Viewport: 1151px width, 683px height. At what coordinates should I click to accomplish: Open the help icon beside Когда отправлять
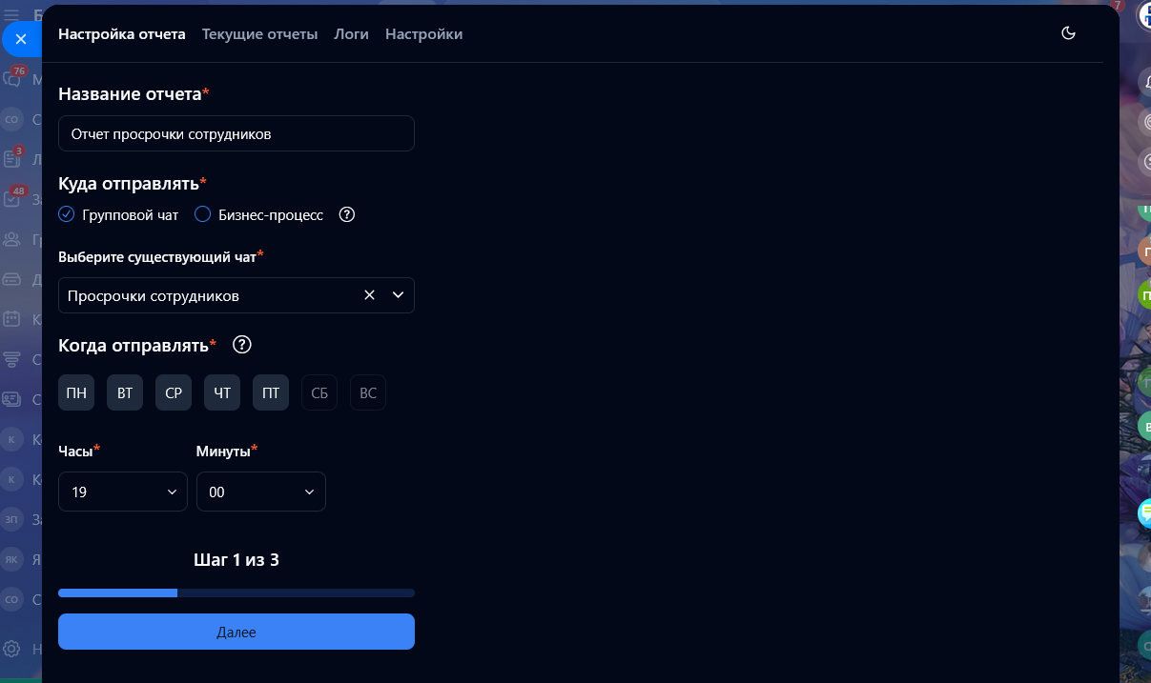(x=242, y=345)
